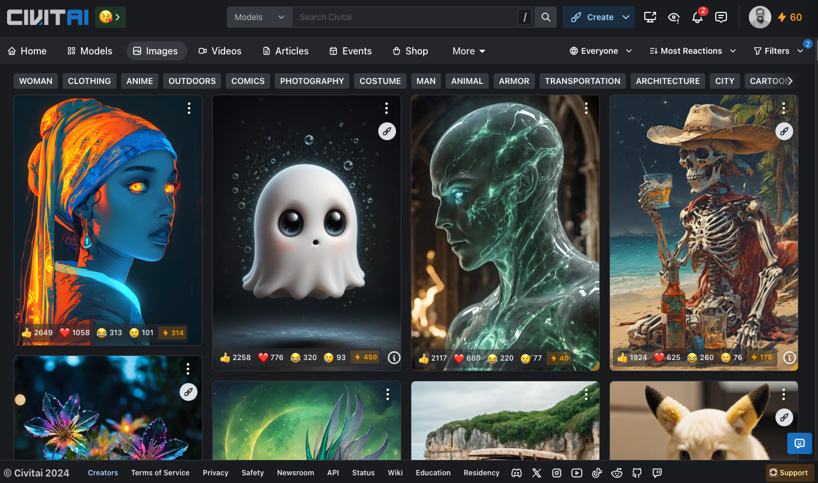Open the Events tab

(x=350, y=51)
